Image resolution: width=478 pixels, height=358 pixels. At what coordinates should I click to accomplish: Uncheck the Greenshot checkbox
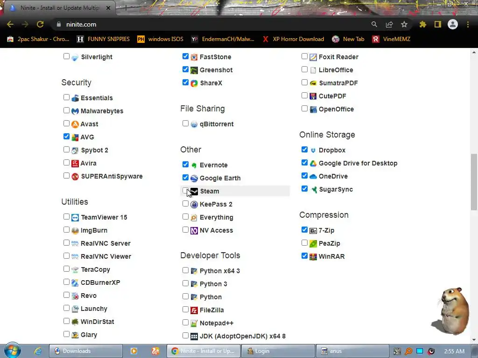(185, 69)
